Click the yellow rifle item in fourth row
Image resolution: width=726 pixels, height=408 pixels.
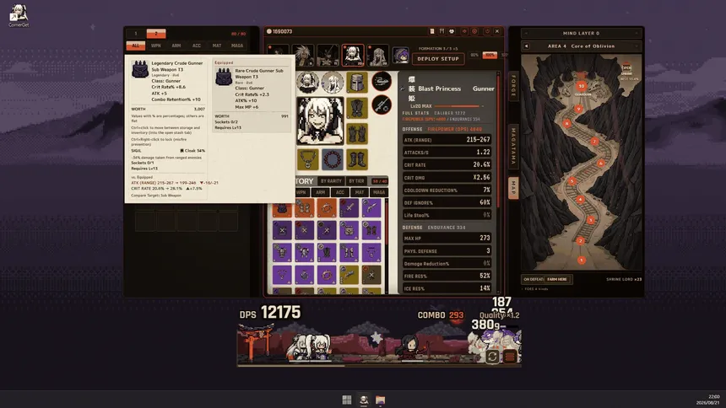[x=349, y=275]
